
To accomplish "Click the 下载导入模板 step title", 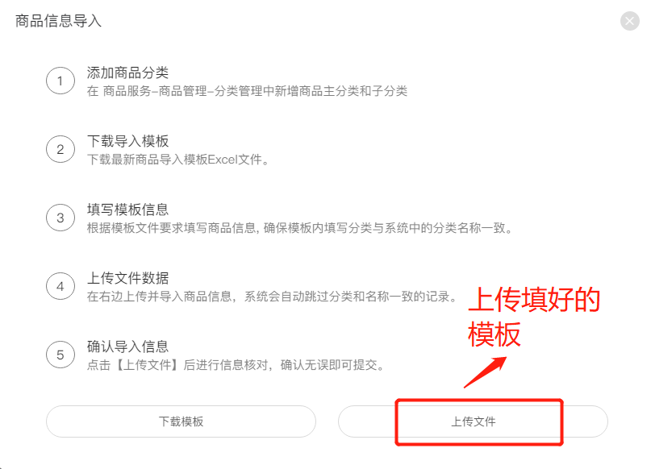I will [127, 141].
